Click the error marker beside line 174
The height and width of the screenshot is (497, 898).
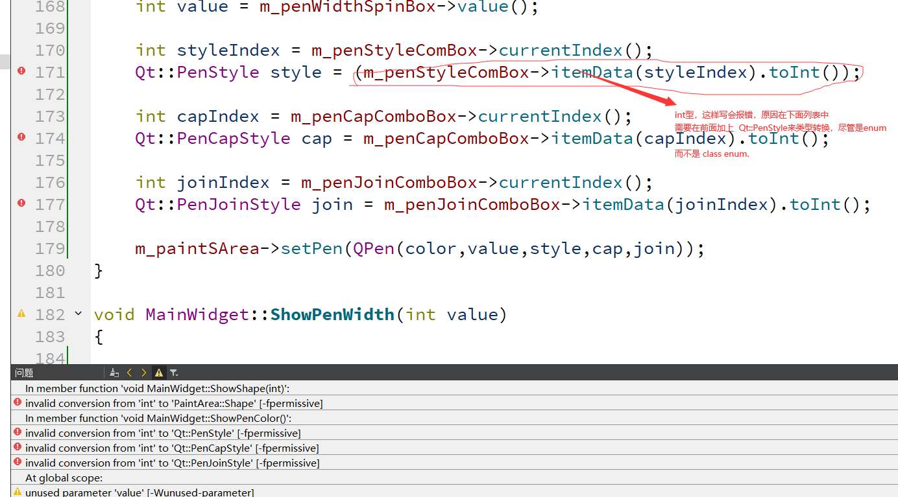pyautogui.click(x=21, y=137)
